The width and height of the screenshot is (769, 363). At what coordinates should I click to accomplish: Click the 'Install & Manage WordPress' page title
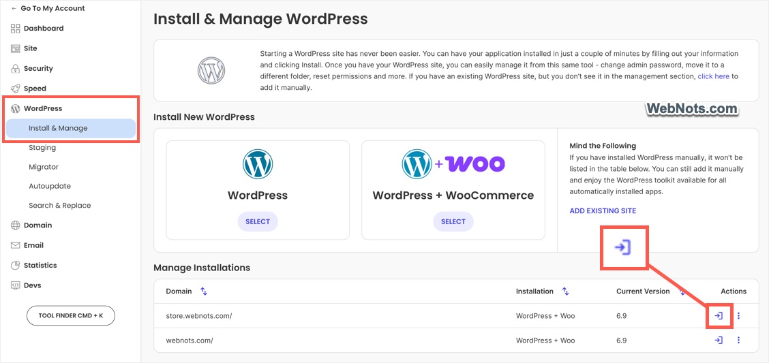(x=260, y=20)
